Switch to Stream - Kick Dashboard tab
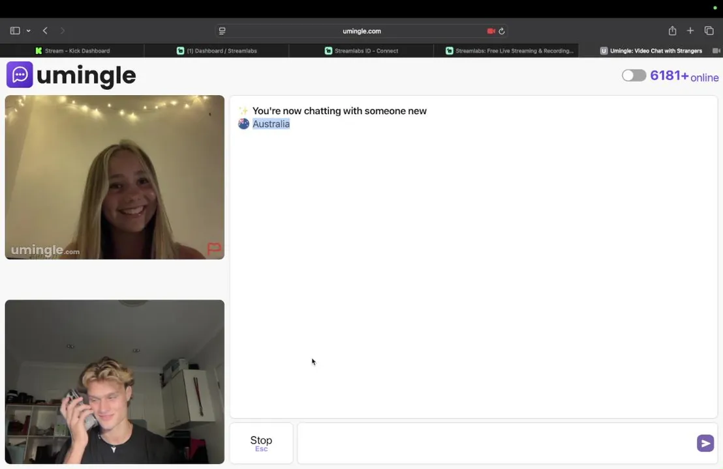The width and height of the screenshot is (723, 469). (x=72, y=51)
